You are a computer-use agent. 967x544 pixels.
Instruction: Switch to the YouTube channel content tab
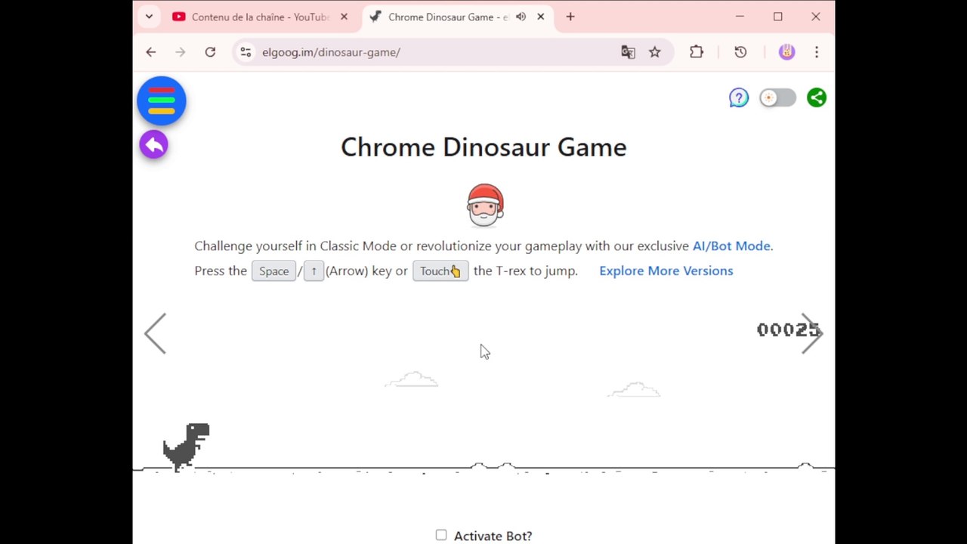point(259,17)
